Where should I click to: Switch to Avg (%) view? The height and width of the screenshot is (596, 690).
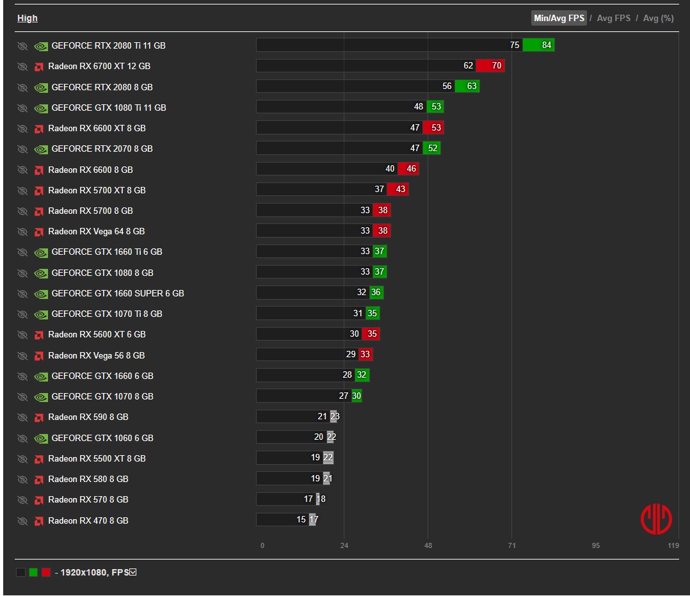658,18
